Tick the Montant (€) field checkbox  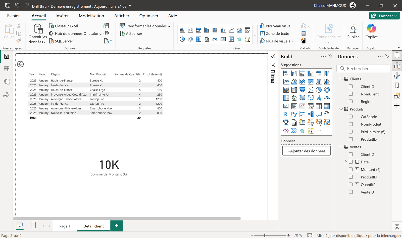351,169
